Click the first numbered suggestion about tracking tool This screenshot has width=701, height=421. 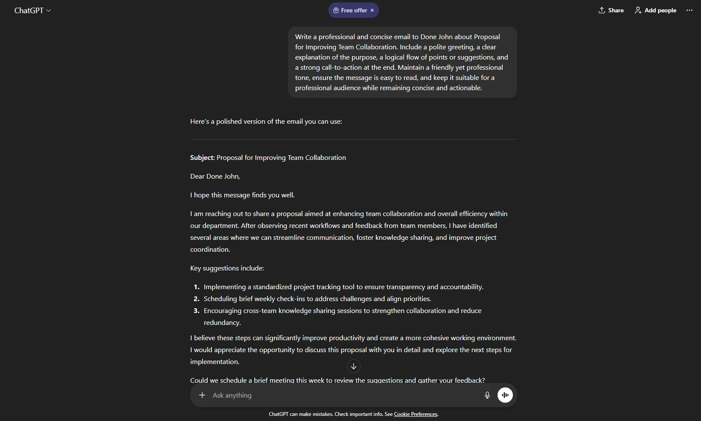pos(343,287)
